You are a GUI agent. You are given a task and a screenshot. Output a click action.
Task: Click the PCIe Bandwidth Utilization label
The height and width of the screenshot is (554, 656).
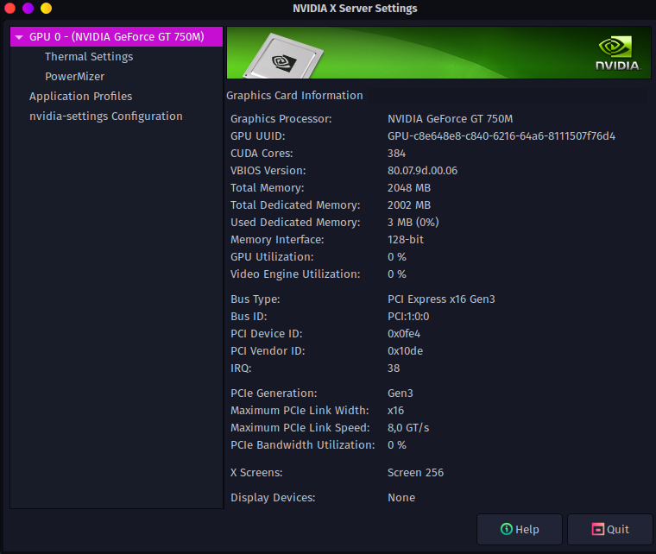point(302,445)
